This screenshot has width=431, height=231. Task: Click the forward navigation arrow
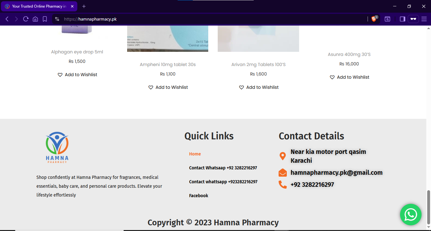coord(16,19)
